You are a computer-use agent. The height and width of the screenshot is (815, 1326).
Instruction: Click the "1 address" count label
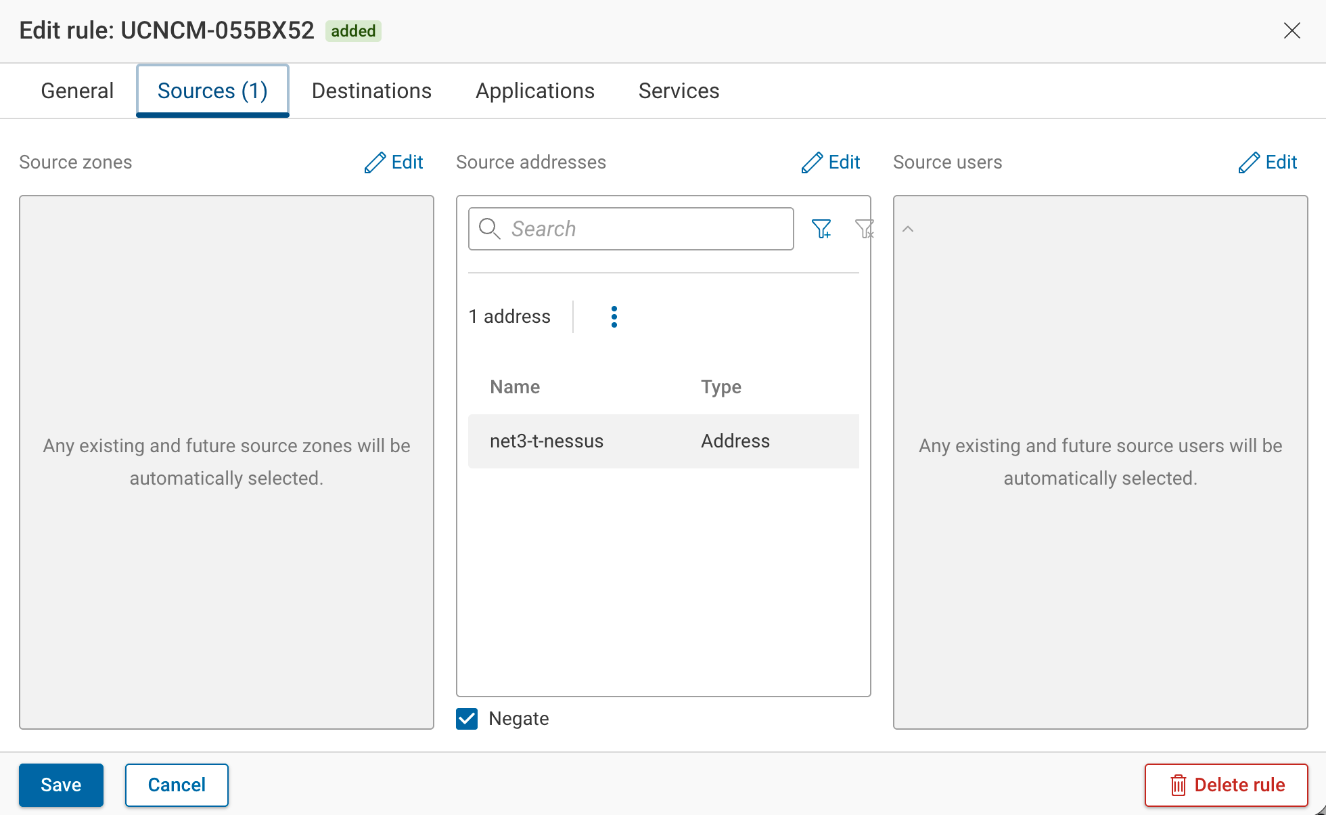click(509, 317)
